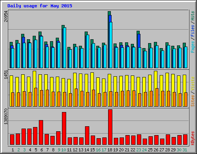This screenshot has height=154, width=197.
Task: Click the red KBytes bar for day 14
Action: pos(87,136)
